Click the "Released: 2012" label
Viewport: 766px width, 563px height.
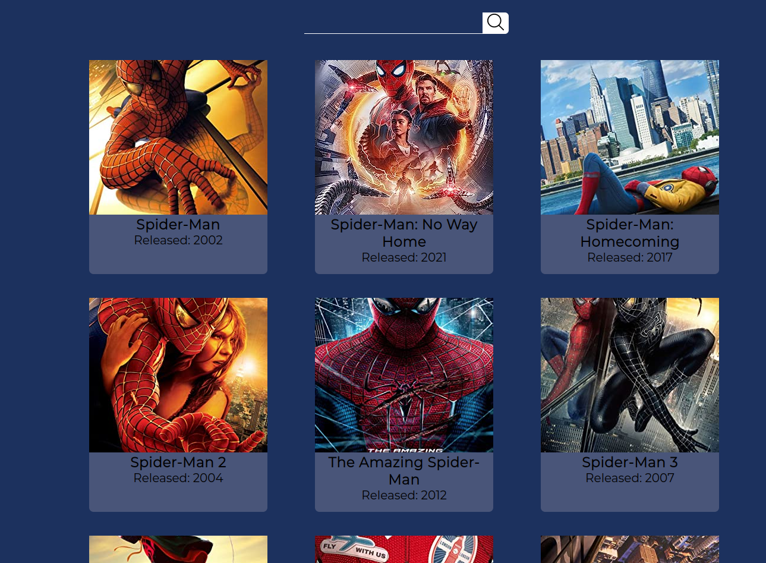pos(404,496)
